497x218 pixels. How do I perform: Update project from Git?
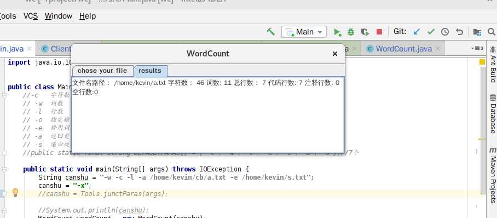(x=417, y=32)
